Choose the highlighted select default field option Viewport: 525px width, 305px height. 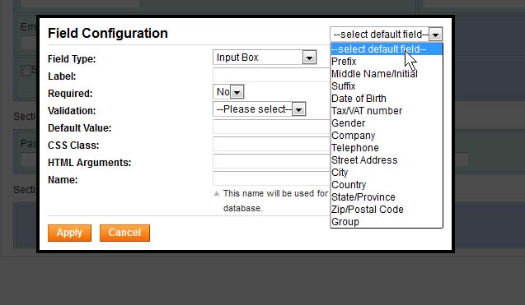point(387,49)
